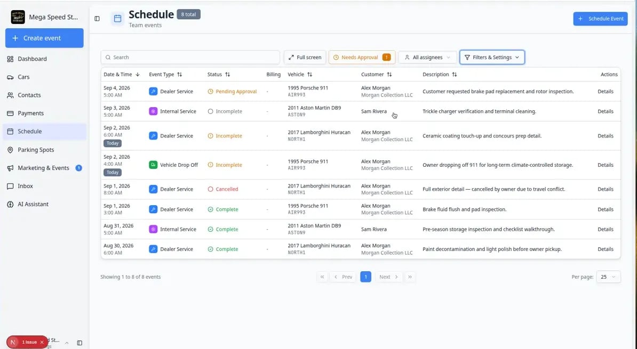The height and width of the screenshot is (349, 637).
Task: Click "Pre-season storage inspection and checklist walkthrough."
Action: click(x=488, y=229)
